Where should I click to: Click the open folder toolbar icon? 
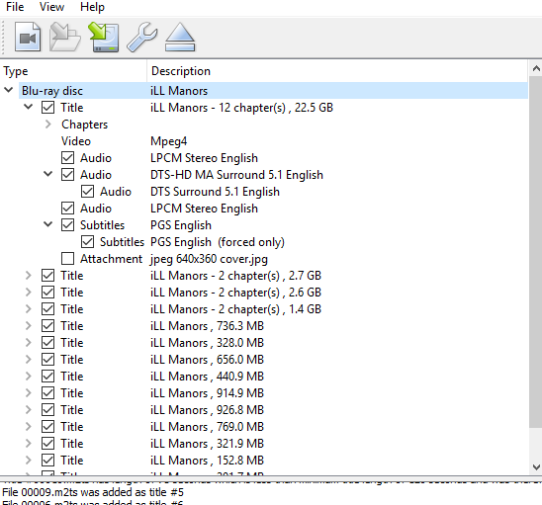pyautogui.click(x=65, y=38)
